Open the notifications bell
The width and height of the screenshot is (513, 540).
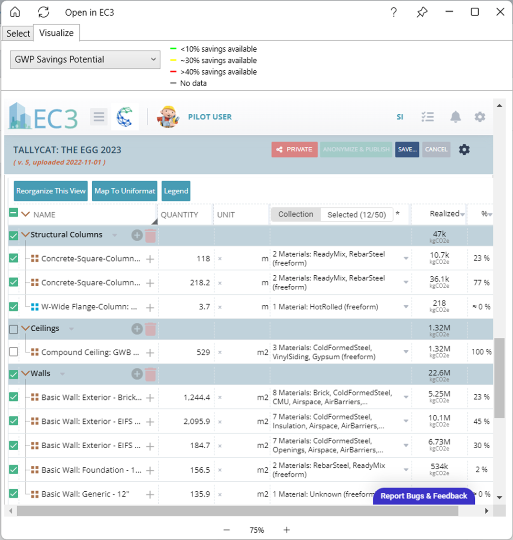point(456,117)
